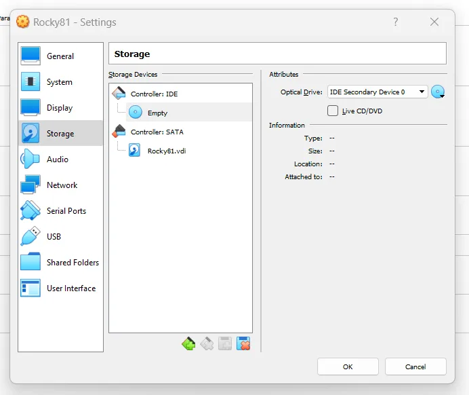Open the Display settings category
The height and width of the screenshot is (395, 469).
[60, 107]
